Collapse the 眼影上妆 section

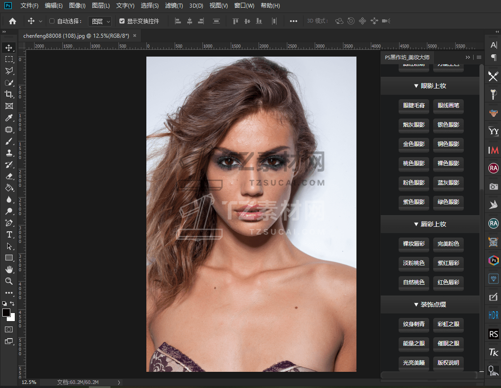430,86
